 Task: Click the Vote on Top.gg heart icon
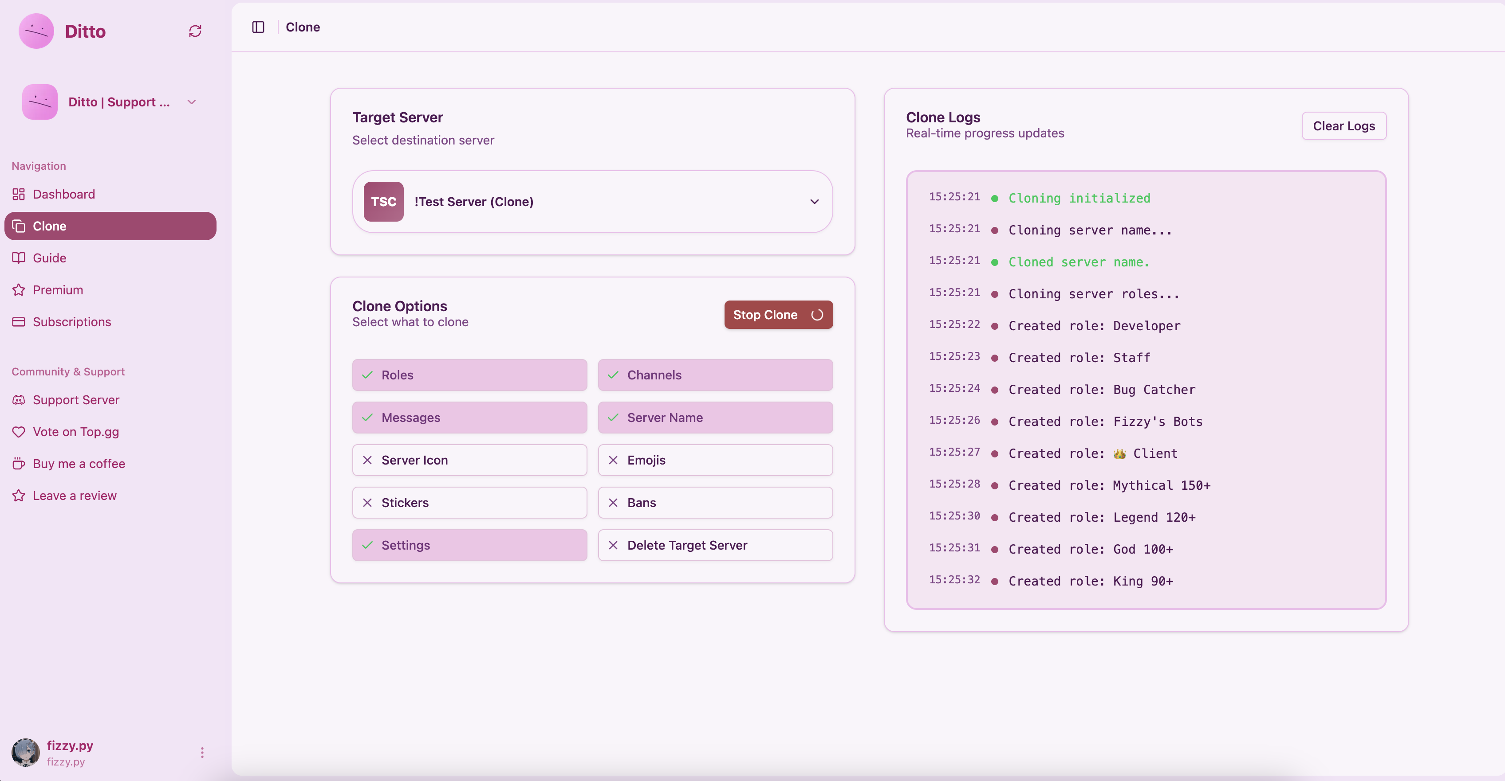tap(19, 432)
